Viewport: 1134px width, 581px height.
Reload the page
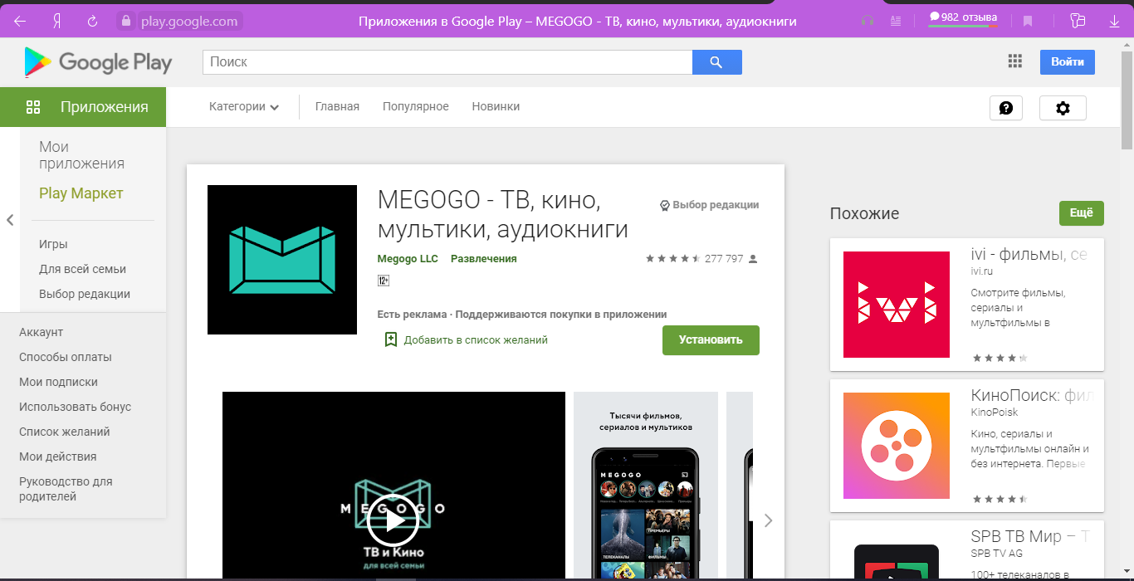point(92,22)
